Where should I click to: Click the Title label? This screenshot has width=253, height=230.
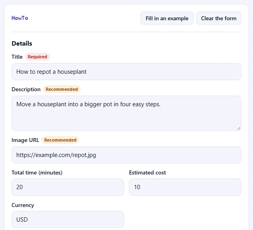[17, 57]
